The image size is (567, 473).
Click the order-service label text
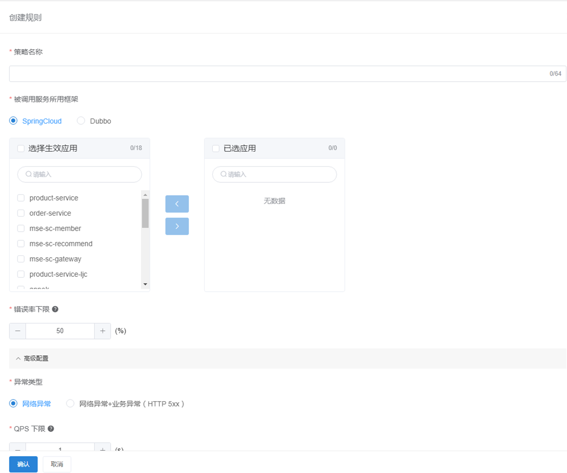coord(50,213)
